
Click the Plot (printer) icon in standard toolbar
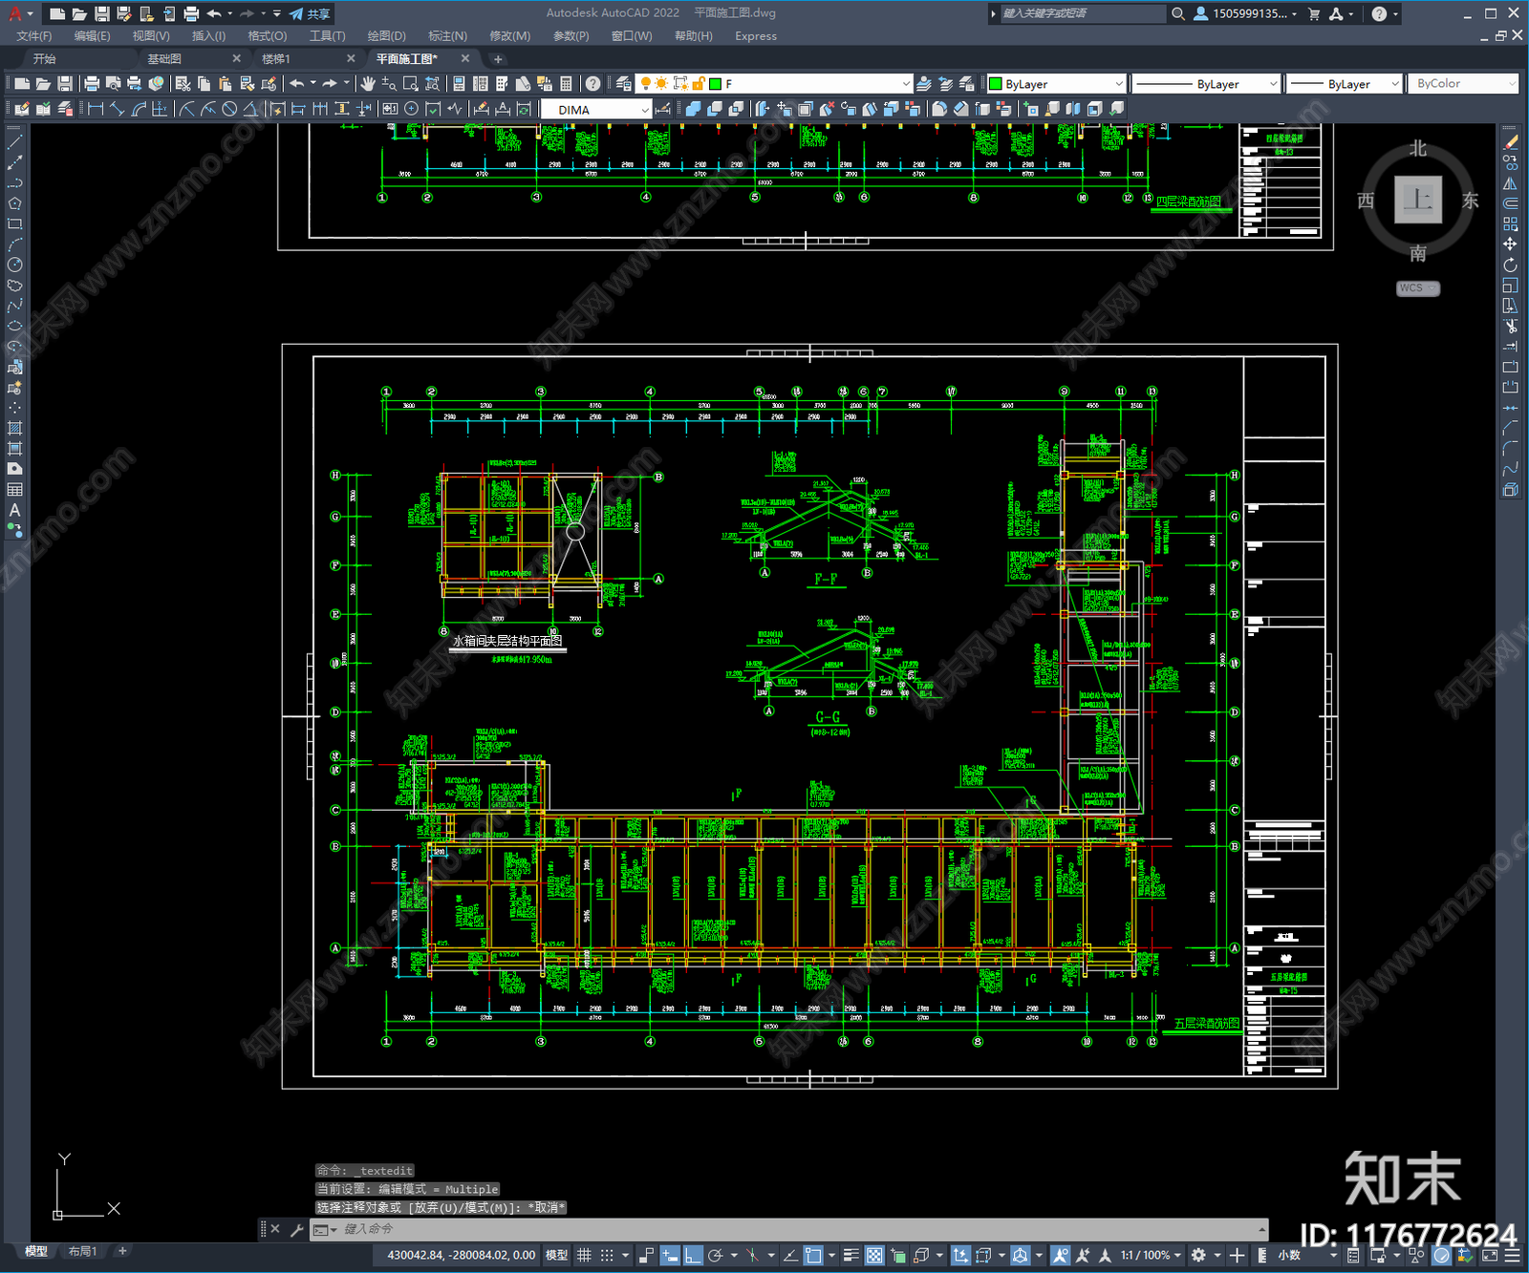pyautogui.click(x=92, y=84)
